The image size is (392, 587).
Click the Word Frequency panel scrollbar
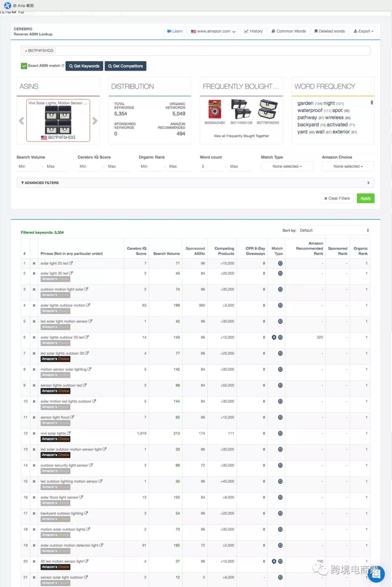372,103
